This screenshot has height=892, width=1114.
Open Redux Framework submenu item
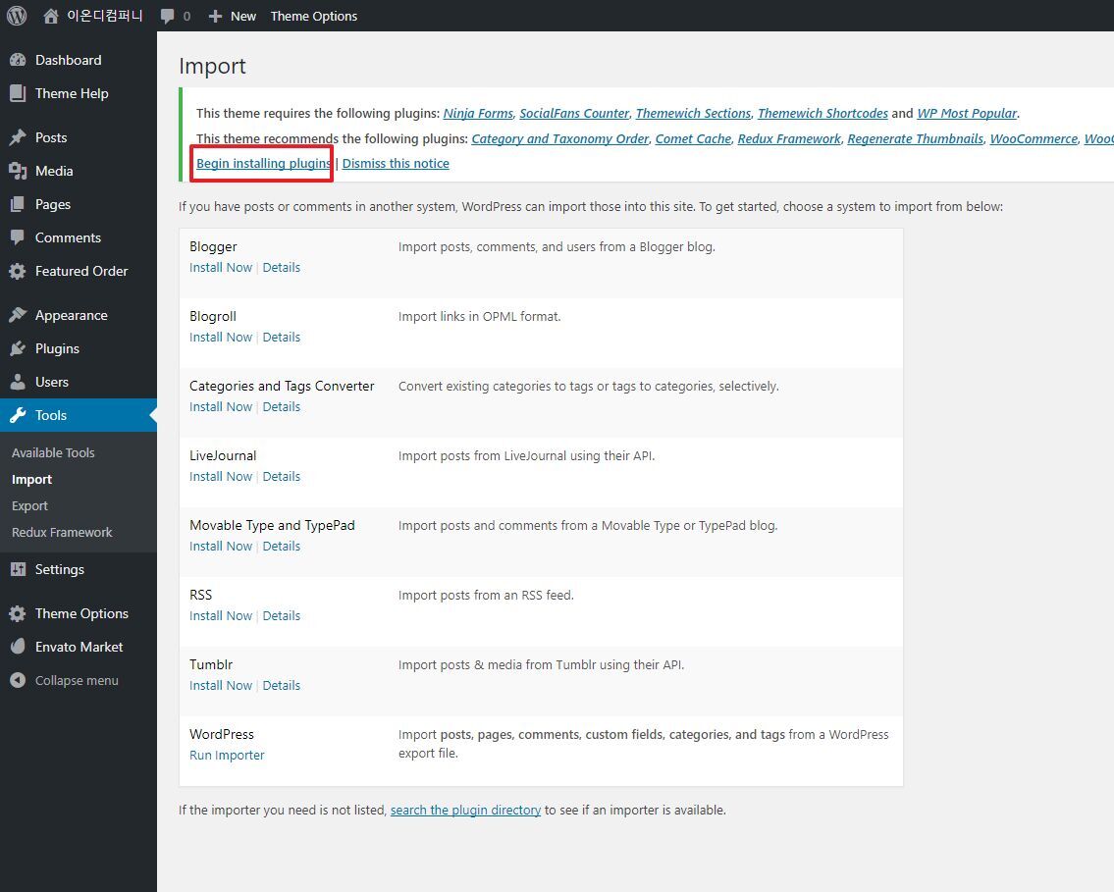coord(62,533)
